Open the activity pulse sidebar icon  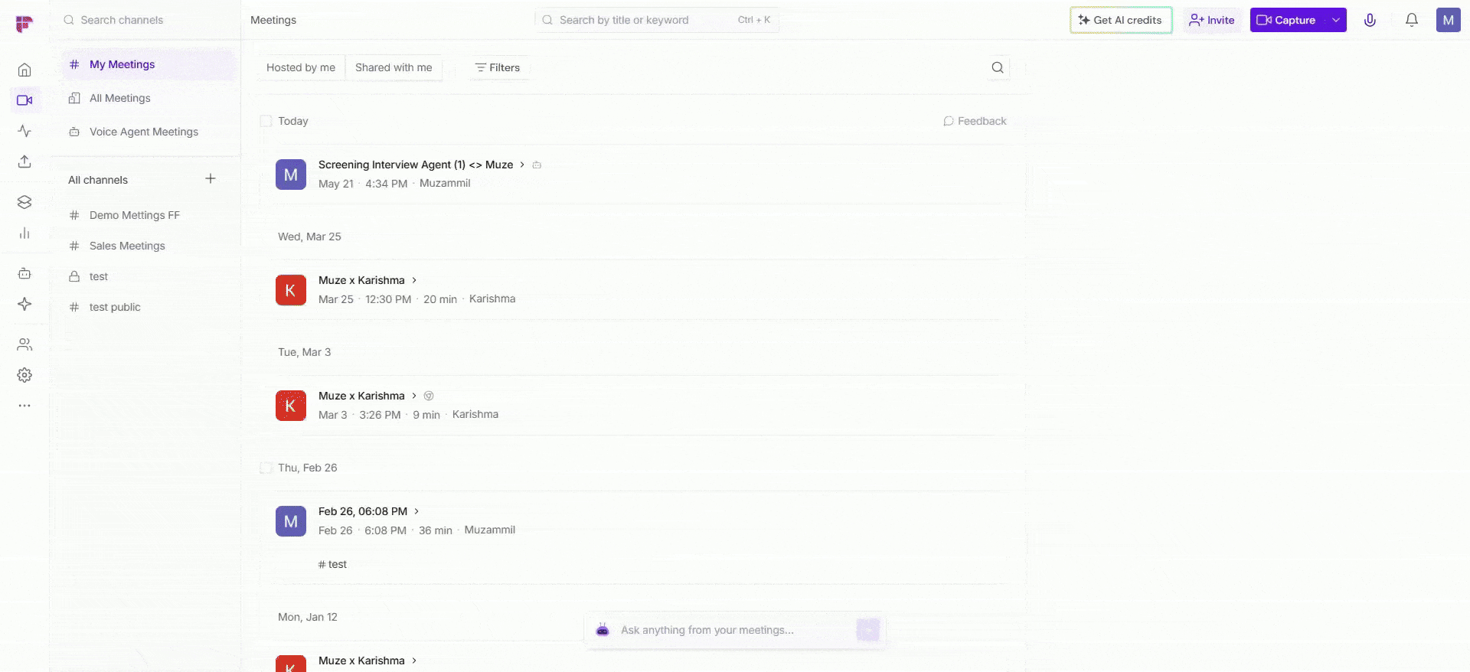[x=24, y=131]
